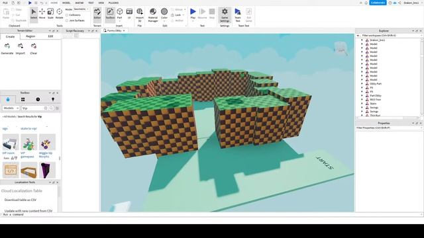
Task: Open the UI insert tool
Action: [129, 14]
